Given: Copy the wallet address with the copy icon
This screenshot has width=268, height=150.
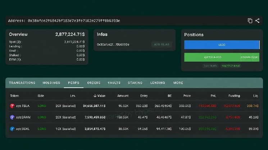Looking at the screenshot, I should [x=250, y=20].
